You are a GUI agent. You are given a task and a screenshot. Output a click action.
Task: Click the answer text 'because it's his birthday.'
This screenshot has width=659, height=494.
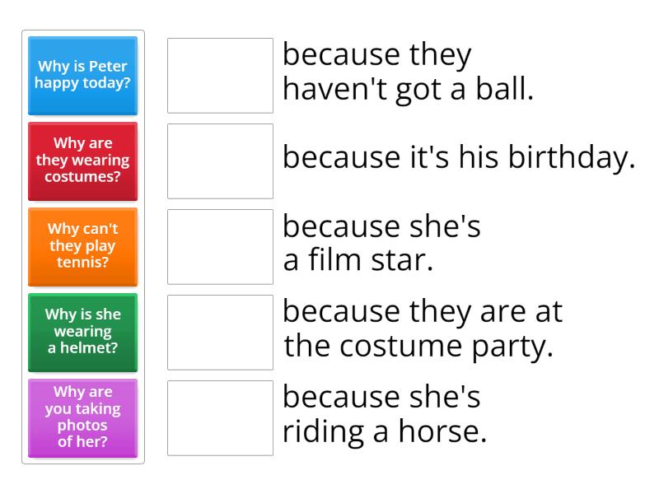[459, 158]
